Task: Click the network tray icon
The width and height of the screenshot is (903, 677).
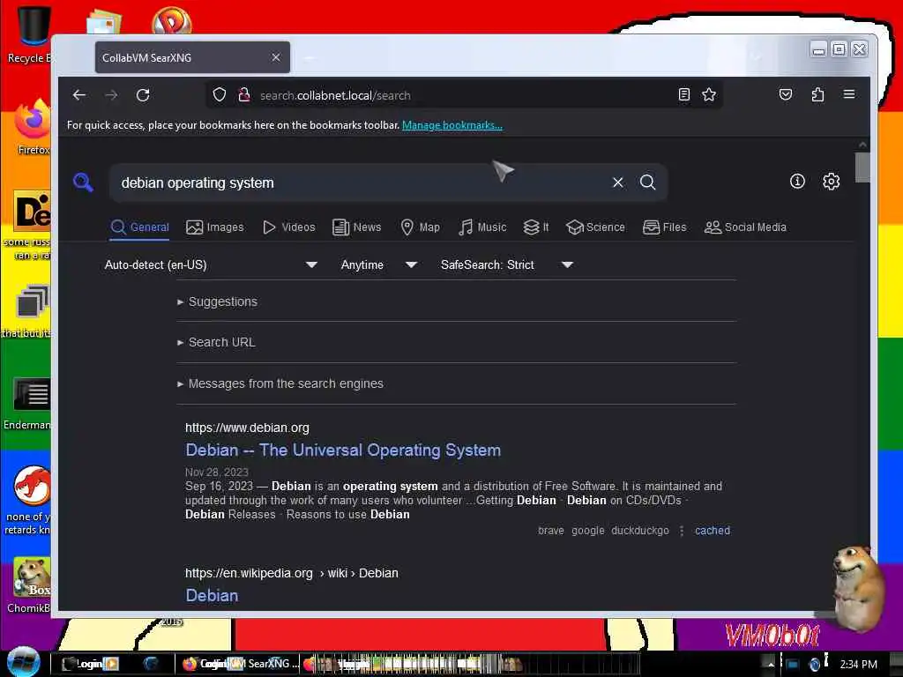Action: coord(793,665)
